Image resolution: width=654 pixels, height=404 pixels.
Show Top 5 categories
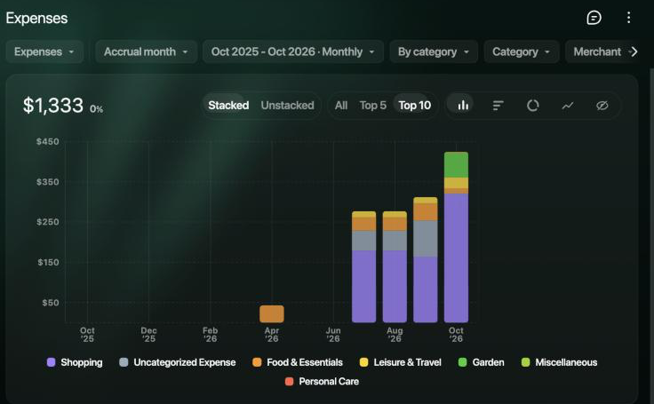click(372, 106)
